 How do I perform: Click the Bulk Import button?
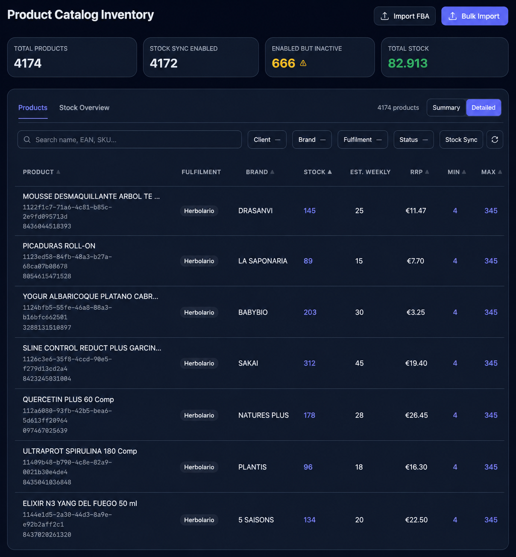(474, 16)
